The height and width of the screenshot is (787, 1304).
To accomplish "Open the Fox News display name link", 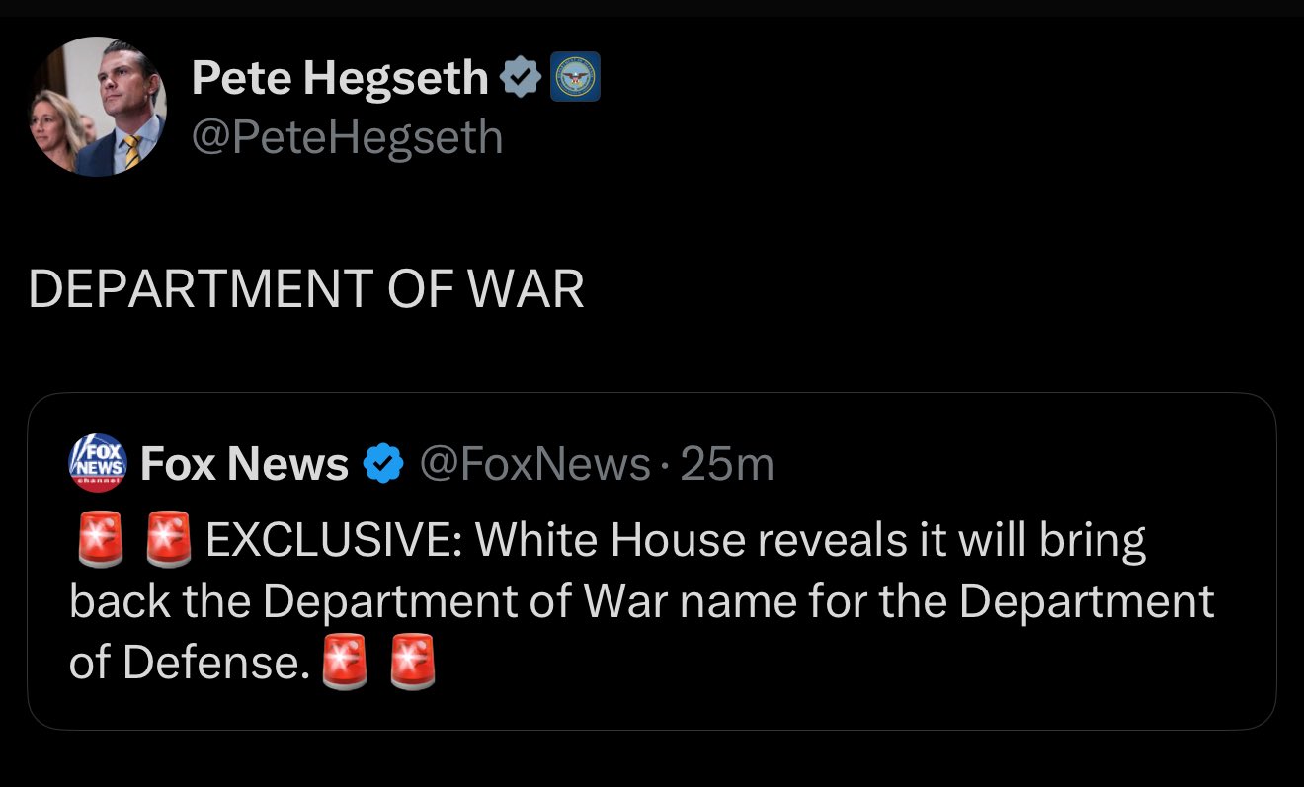I will point(244,464).
